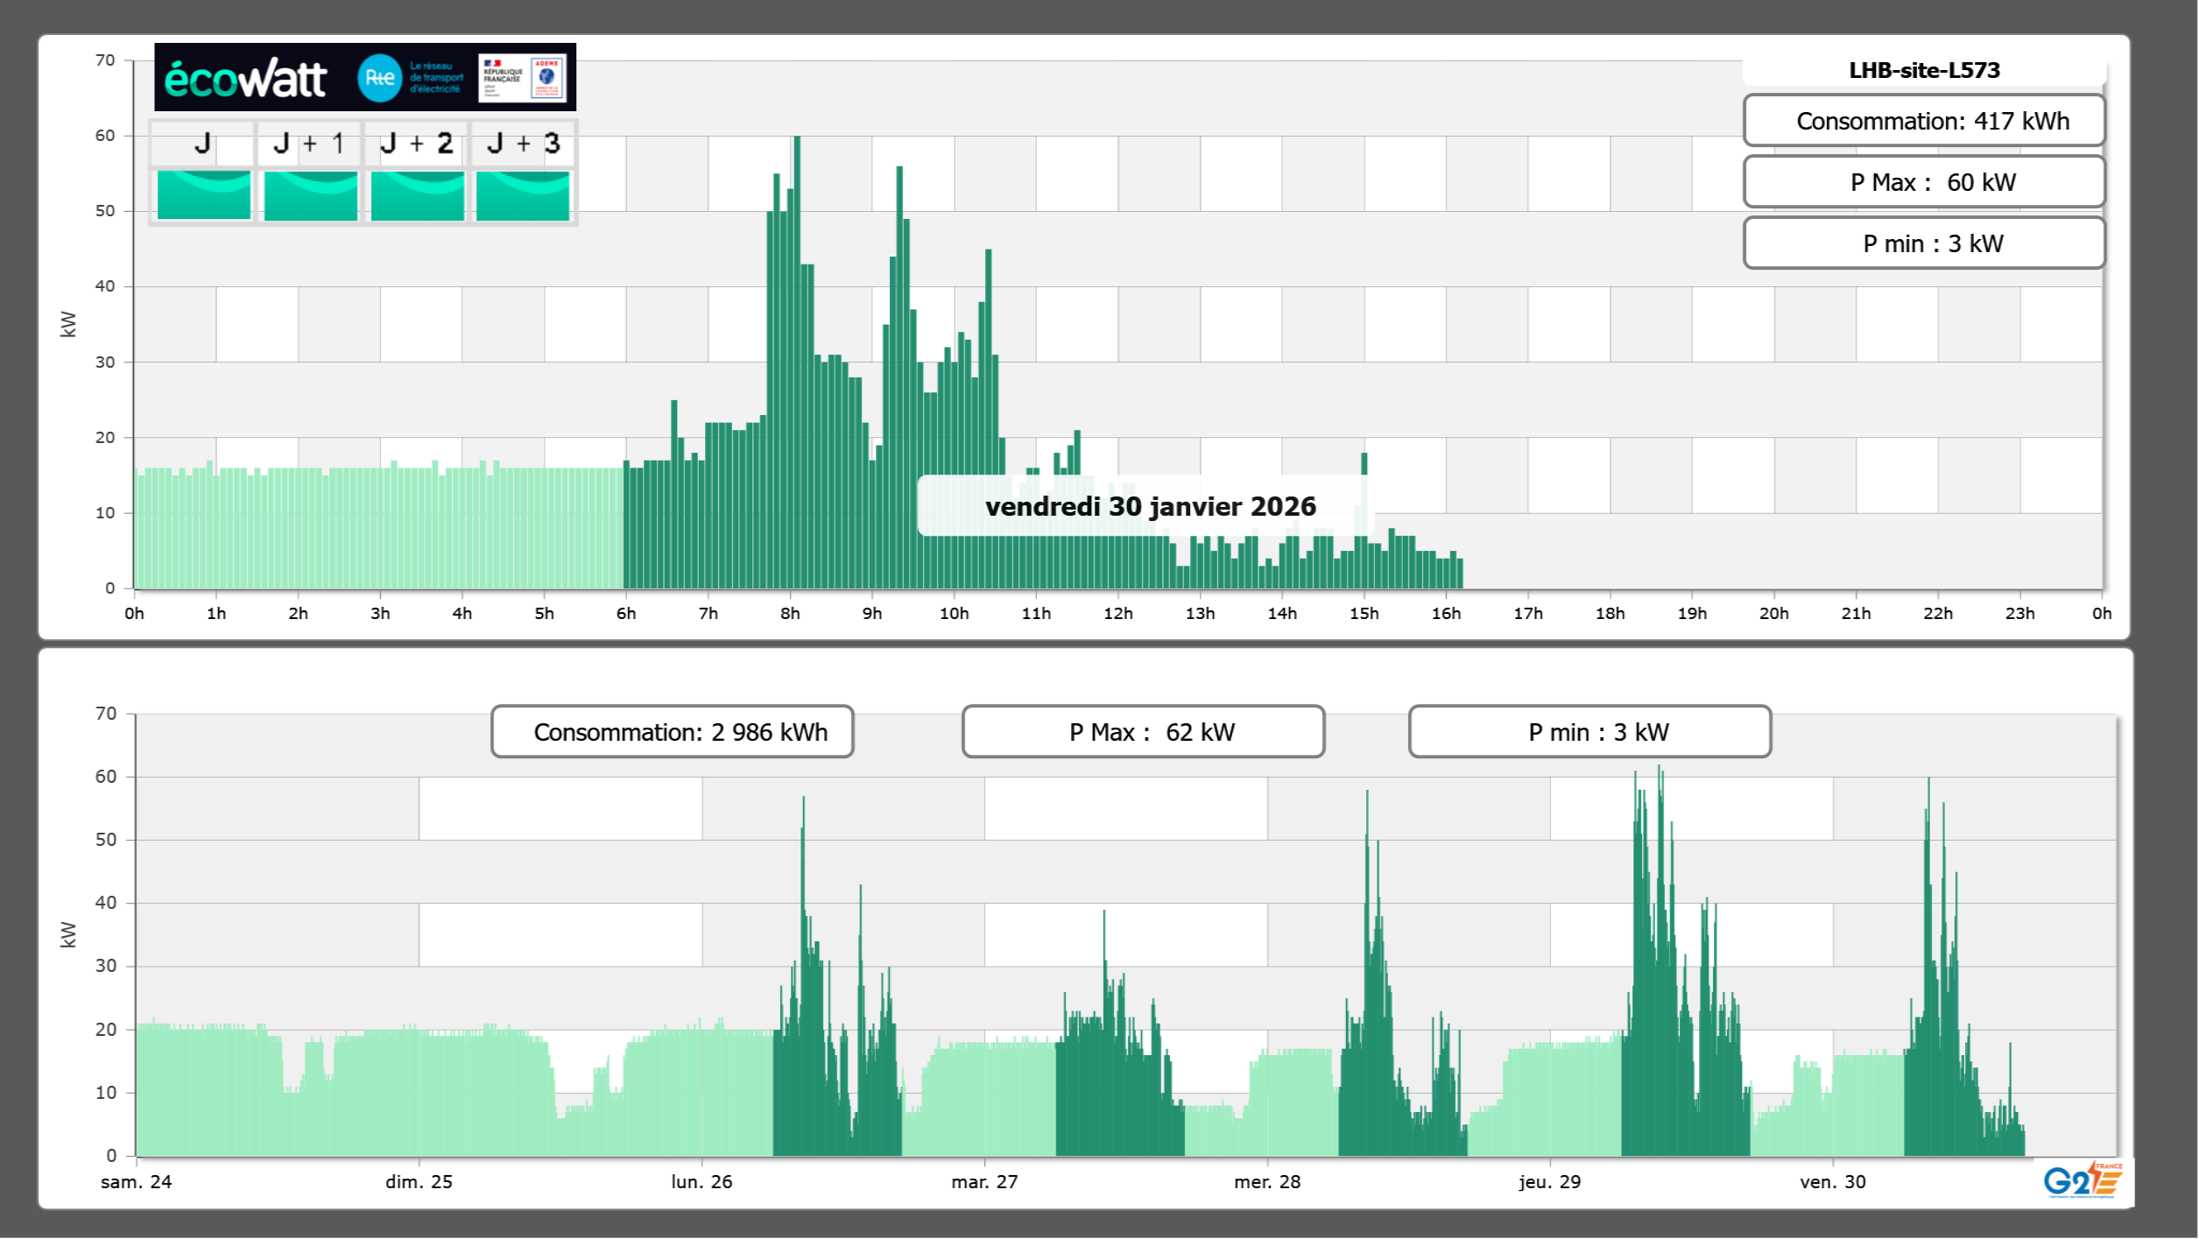Click the G2E France logo
Image resolution: width=2199 pixels, height=1239 pixels.
(x=2083, y=1180)
